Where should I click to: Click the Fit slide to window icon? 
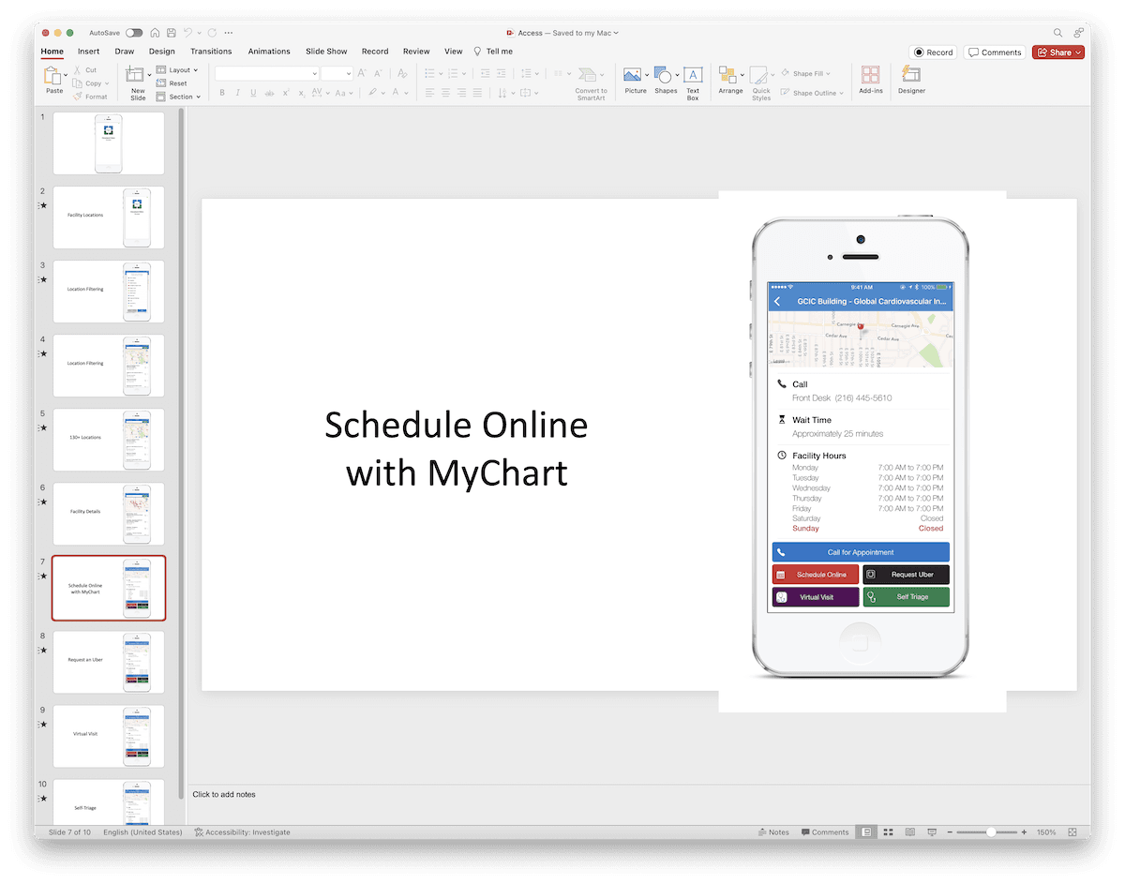(x=1072, y=832)
